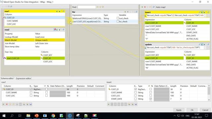Image resolution: width=212 pixels, height=119 pixels.
Task: Click the remove variable icon in Var panel
Action: pos(128,12)
